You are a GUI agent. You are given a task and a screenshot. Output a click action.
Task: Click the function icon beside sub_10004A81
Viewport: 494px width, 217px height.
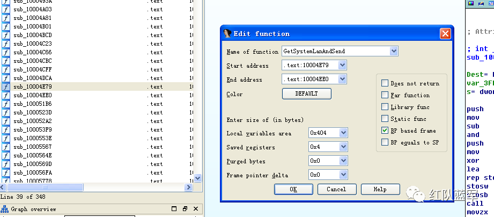pos(6,18)
